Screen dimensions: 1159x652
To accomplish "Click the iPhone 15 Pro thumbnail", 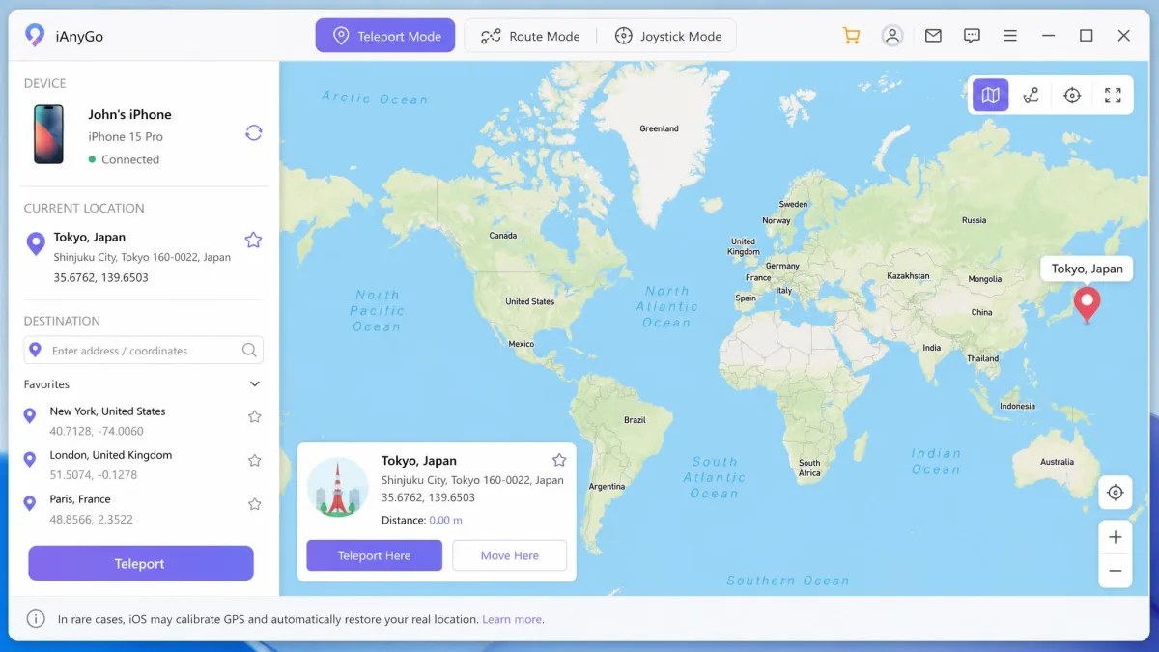I will tap(48, 134).
